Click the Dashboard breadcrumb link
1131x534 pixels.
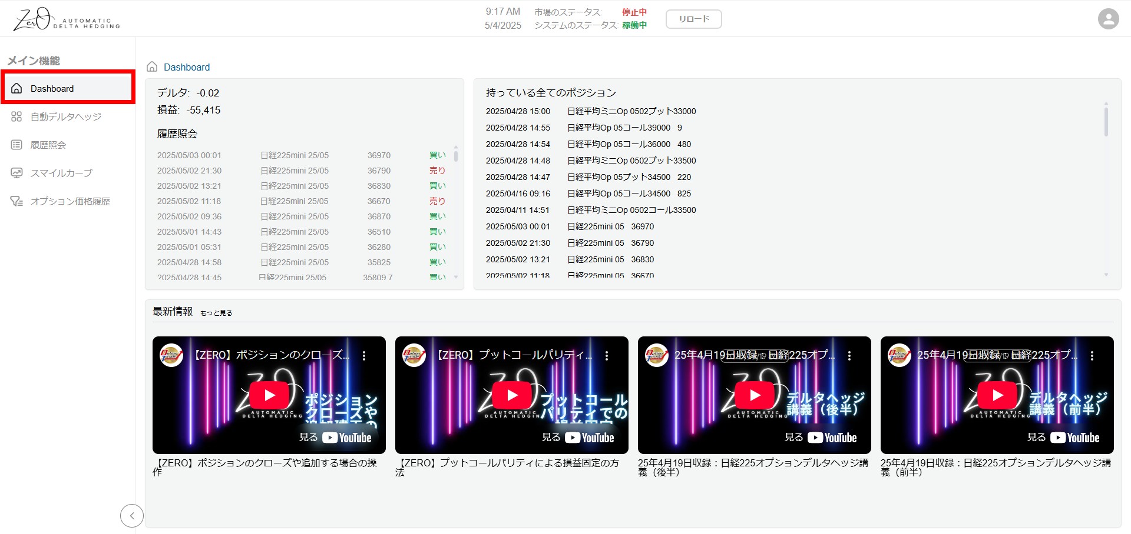coord(187,67)
